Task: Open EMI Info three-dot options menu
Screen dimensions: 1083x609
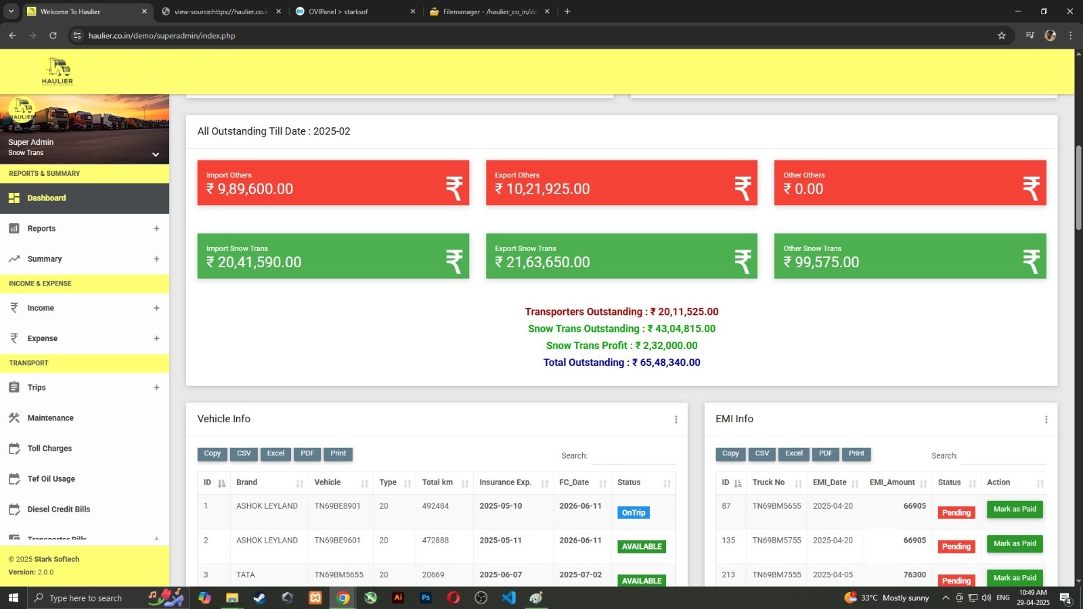Action: (x=1046, y=420)
